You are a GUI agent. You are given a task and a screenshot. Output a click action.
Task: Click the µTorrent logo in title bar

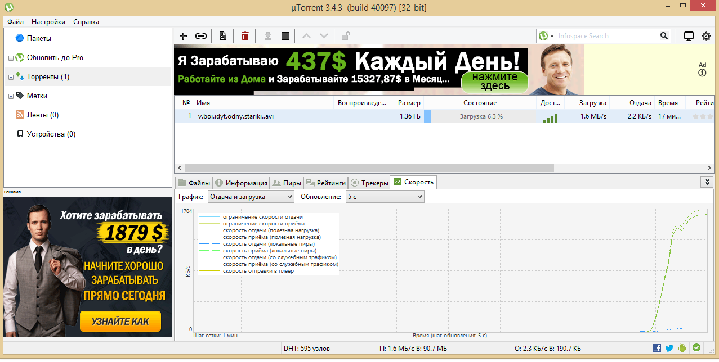click(9, 7)
